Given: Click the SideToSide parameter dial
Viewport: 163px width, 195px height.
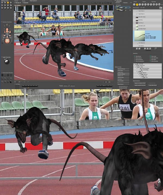Looking at the screenshot, I should (121, 10).
